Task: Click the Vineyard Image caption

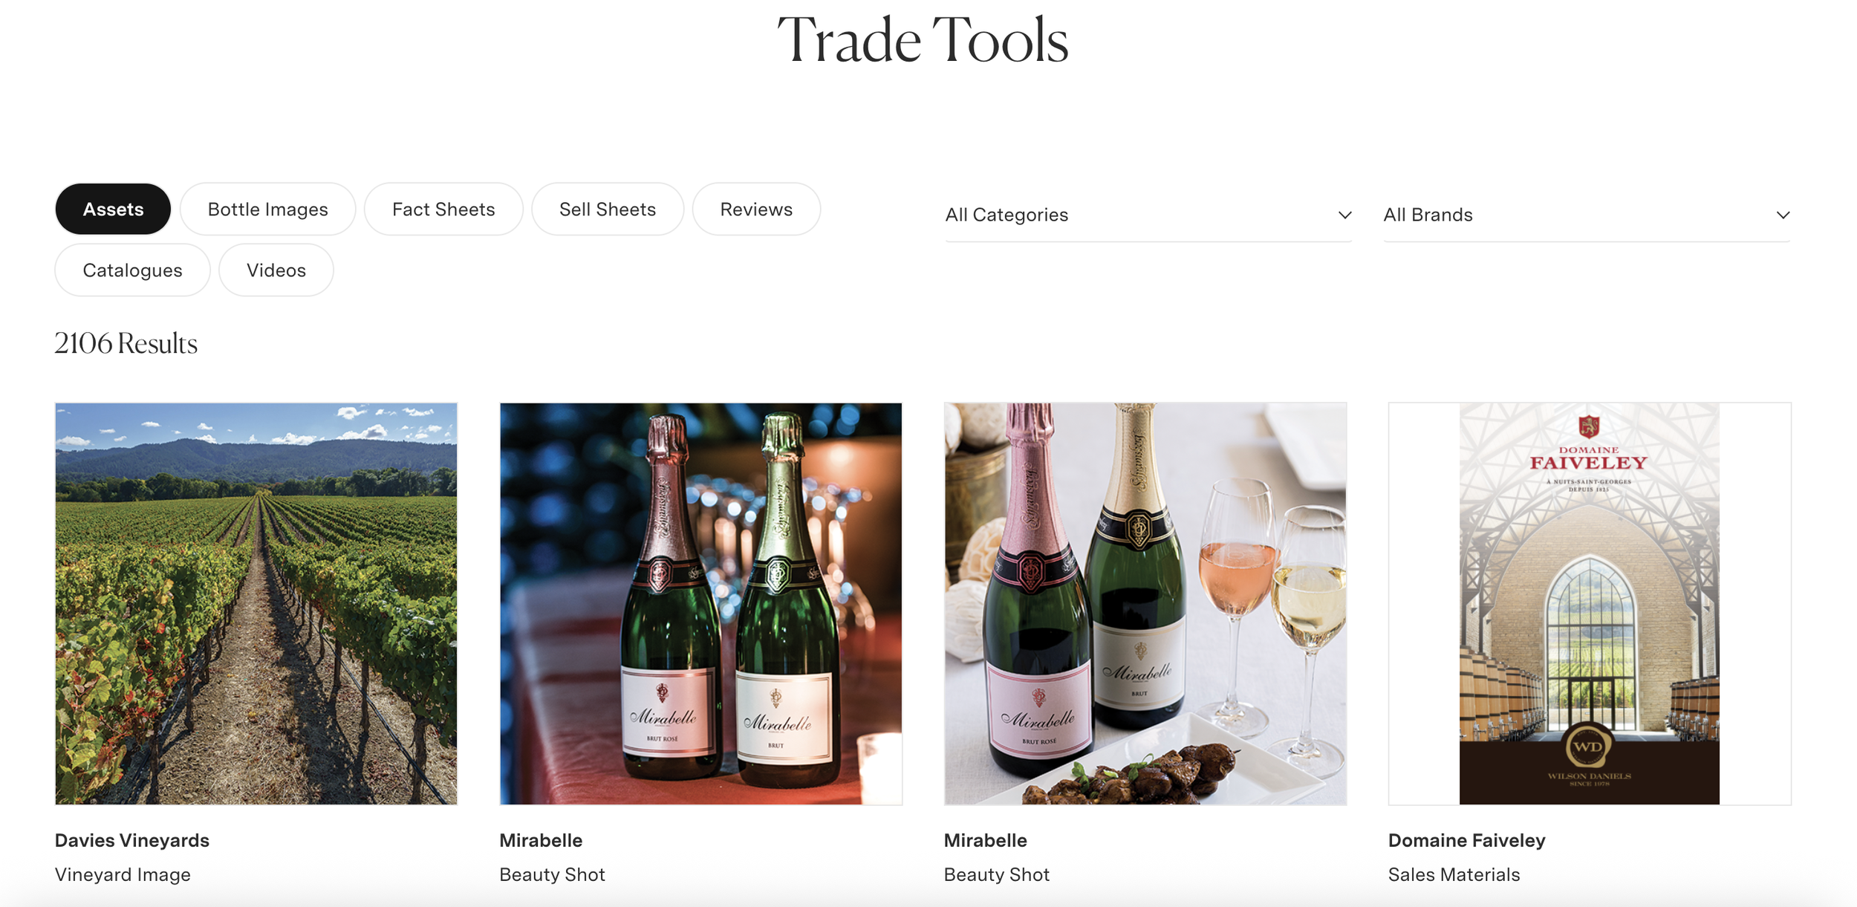Action: pyautogui.click(x=123, y=875)
